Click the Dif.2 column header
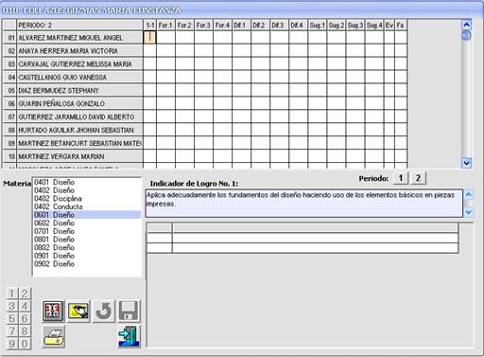This screenshot has height=357, width=484. tap(260, 26)
